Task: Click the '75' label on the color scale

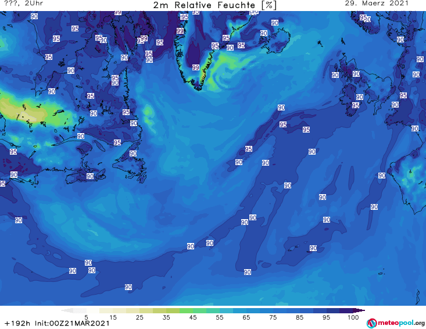Action: pos(273,317)
